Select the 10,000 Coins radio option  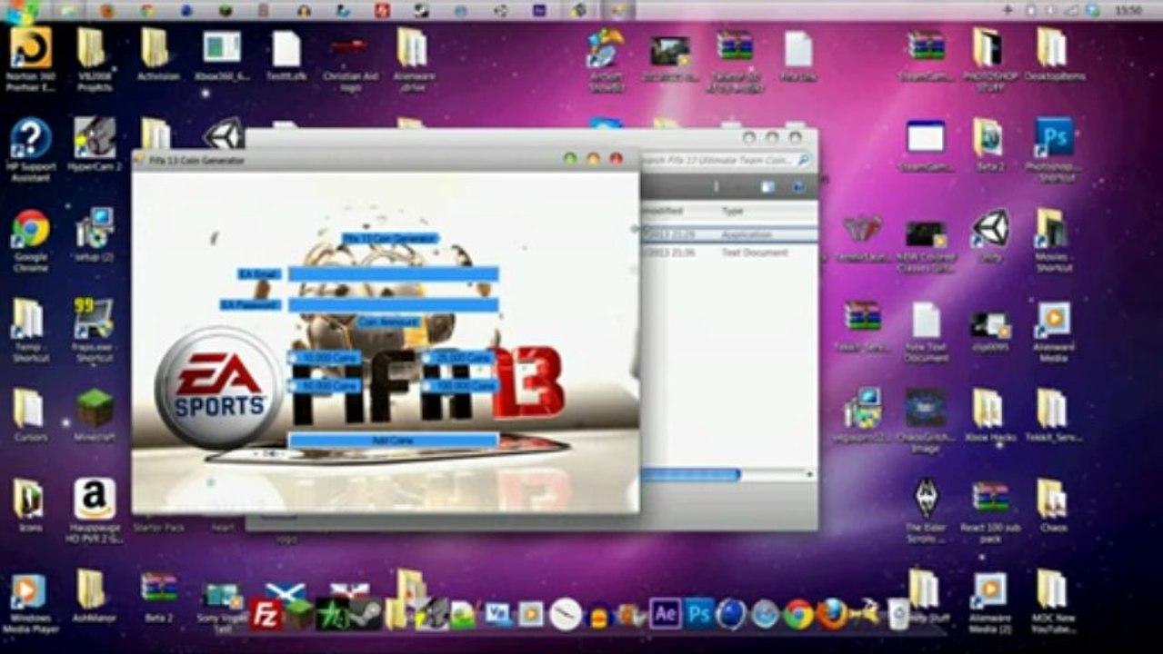(x=325, y=358)
